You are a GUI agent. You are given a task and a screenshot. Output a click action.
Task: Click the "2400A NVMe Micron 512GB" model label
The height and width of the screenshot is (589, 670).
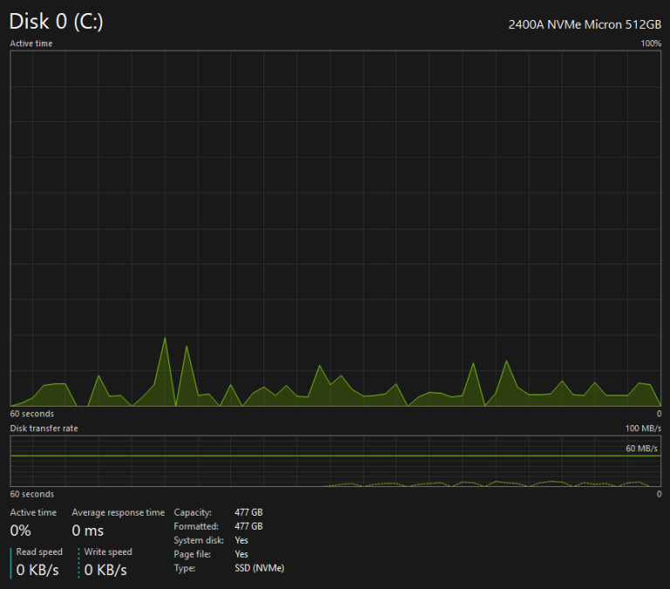coord(585,24)
